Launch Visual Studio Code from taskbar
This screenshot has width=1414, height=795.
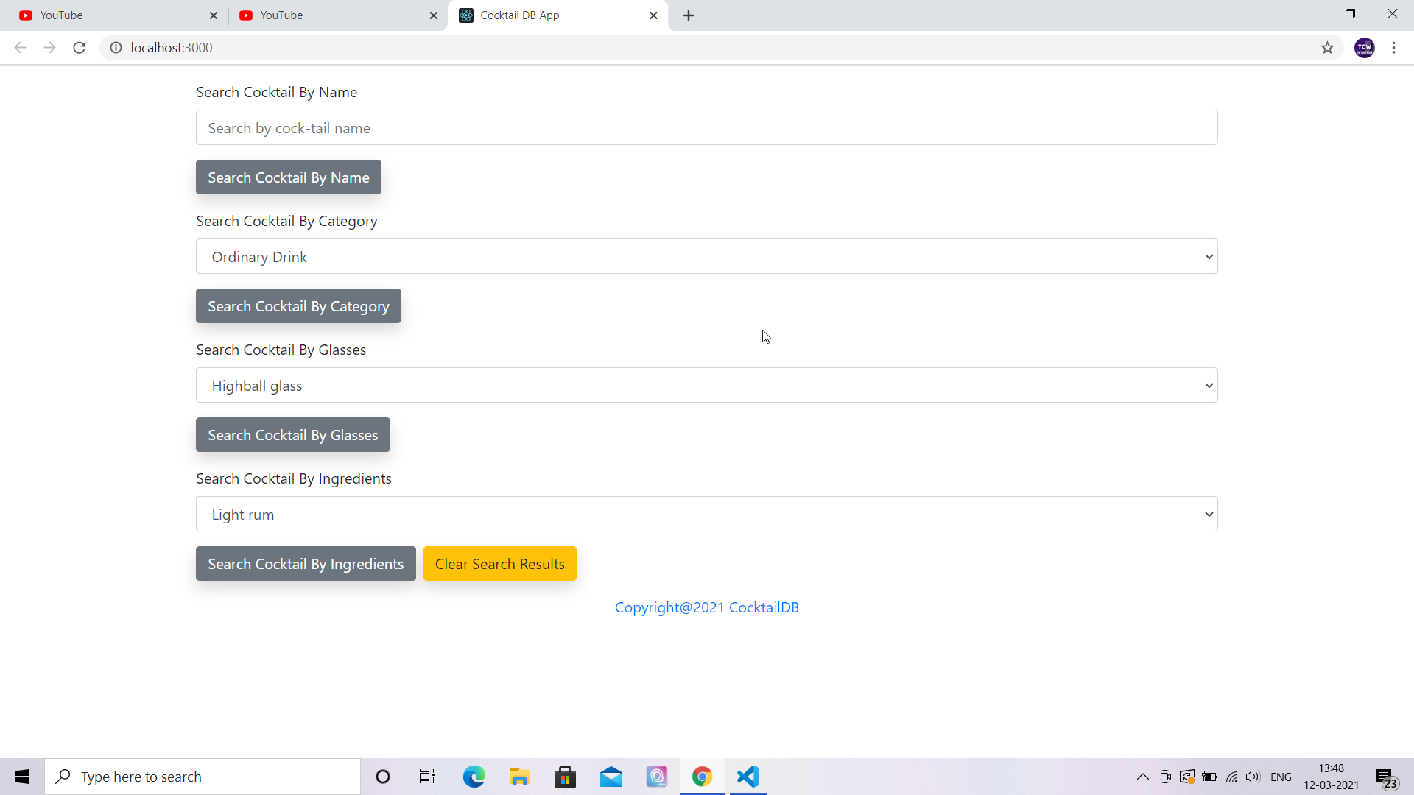[748, 777]
